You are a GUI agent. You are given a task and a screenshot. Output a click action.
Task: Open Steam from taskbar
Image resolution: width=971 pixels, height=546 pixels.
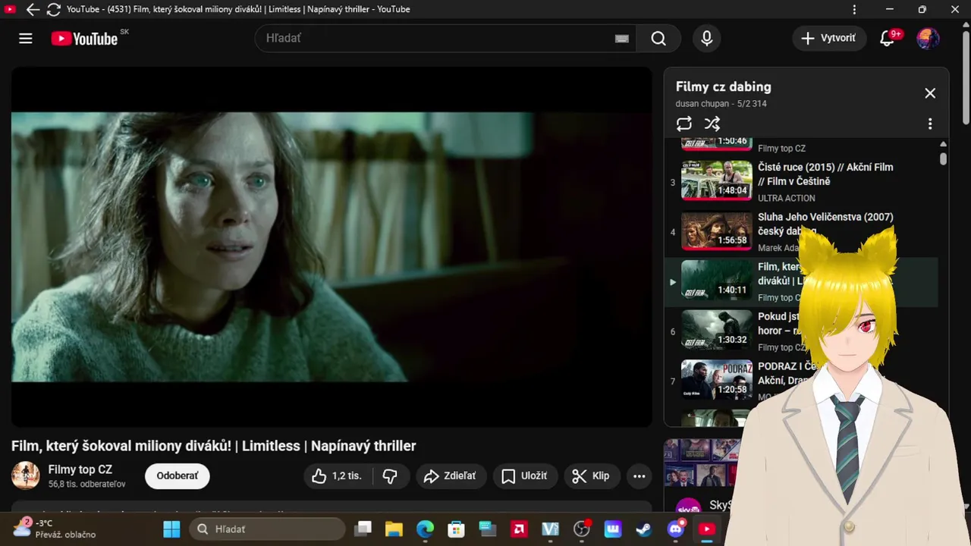click(x=644, y=529)
